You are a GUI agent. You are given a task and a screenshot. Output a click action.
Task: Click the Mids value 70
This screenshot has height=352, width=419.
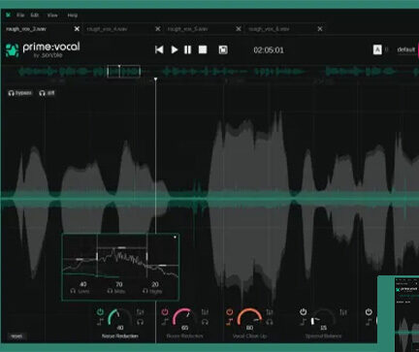tap(119, 284)
